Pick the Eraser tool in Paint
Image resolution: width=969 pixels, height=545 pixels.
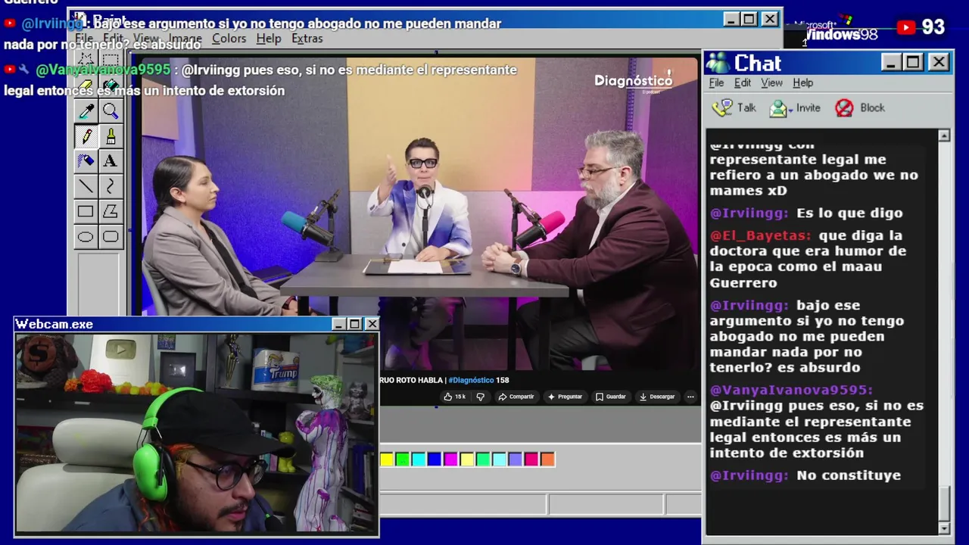coord(86,86)
